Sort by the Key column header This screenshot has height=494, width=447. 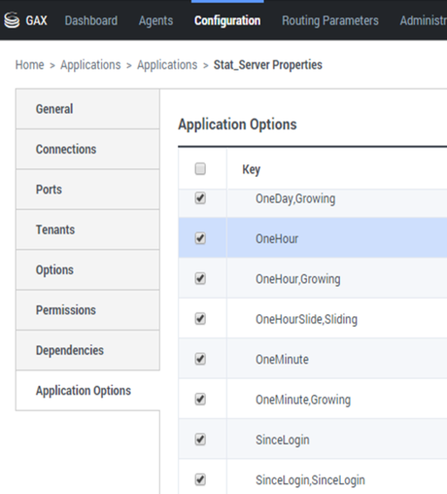click(251, 170)
